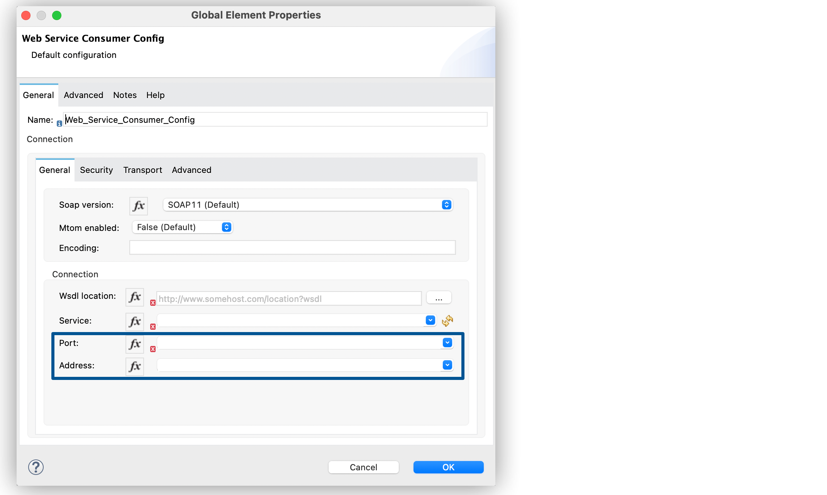
Task: Click the info icon next to the Name field
Action: [x=59, y=124]
